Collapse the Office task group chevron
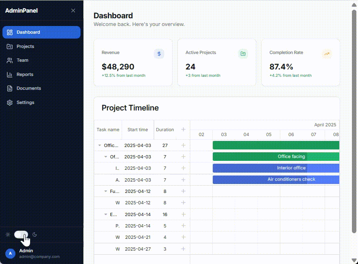Viewport: 358px width, 264px height. [x=99, y=145]
